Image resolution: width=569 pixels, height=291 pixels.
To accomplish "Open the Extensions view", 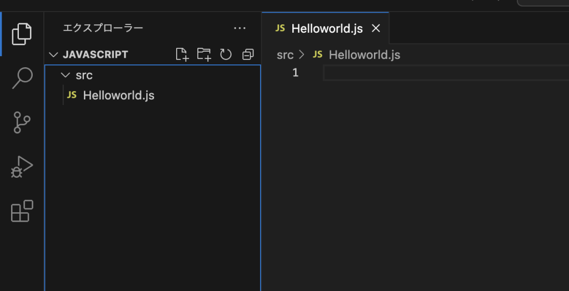I will (22, 211).
